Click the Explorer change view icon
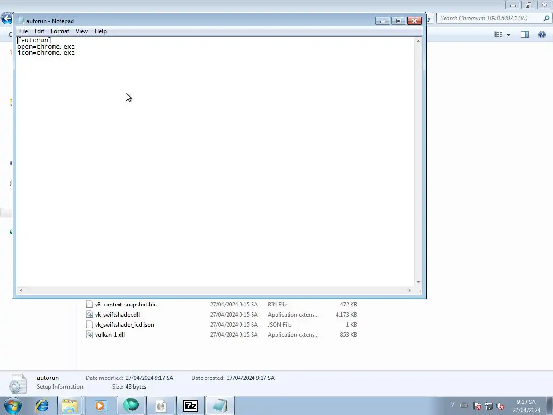This screenshot has height=415, width=553. coord(498,35)
